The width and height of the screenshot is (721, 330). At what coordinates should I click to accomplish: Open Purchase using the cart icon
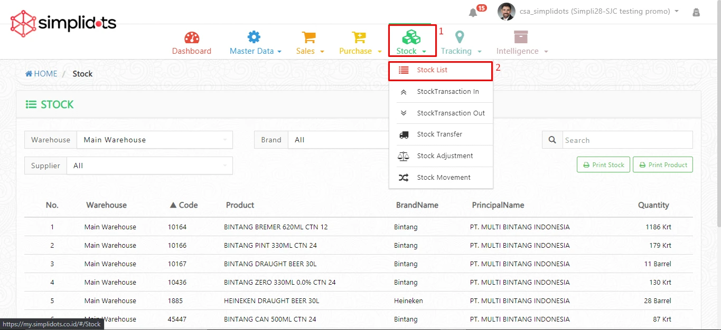pos(359,37)
